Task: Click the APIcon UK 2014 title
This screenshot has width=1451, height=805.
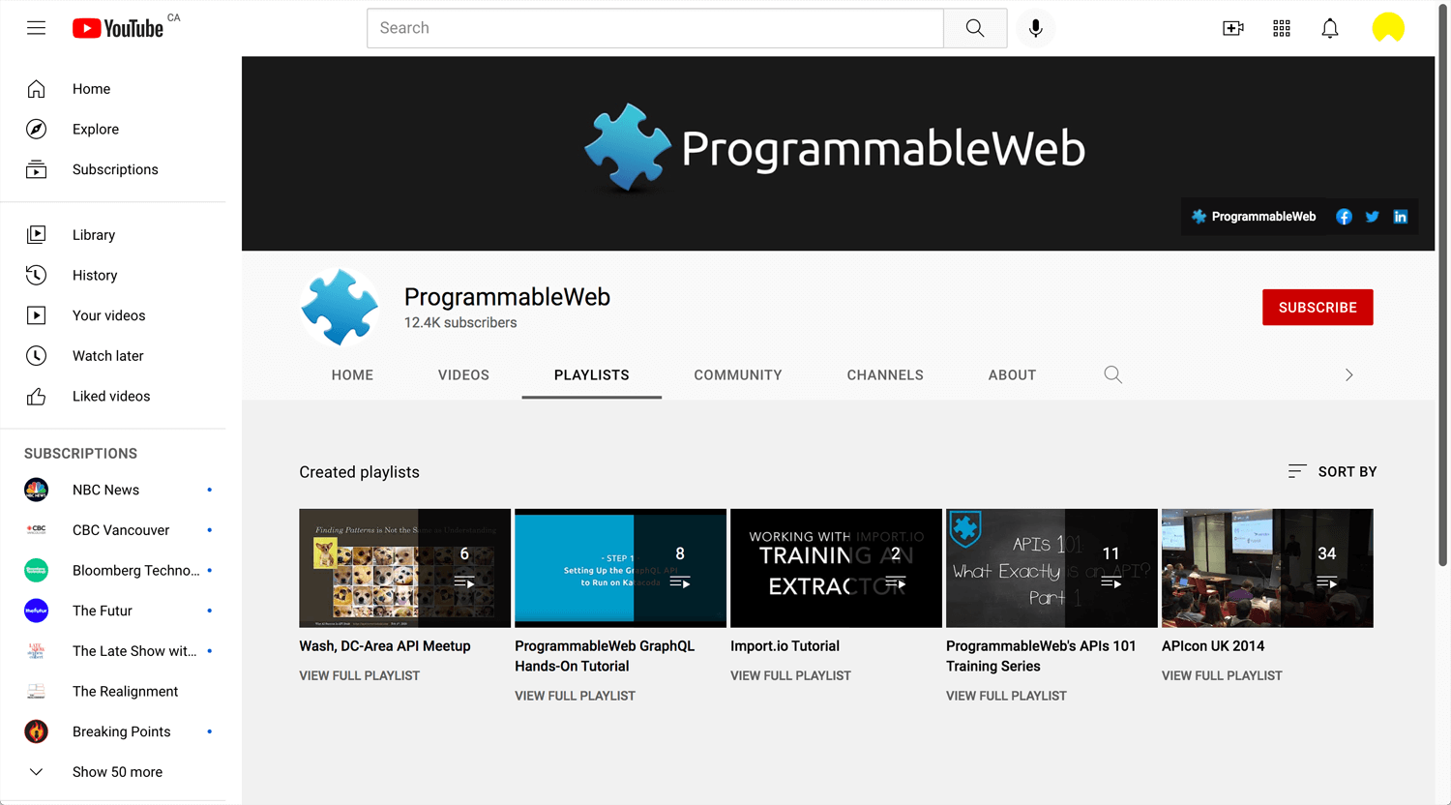Action: click(1213, 646)
